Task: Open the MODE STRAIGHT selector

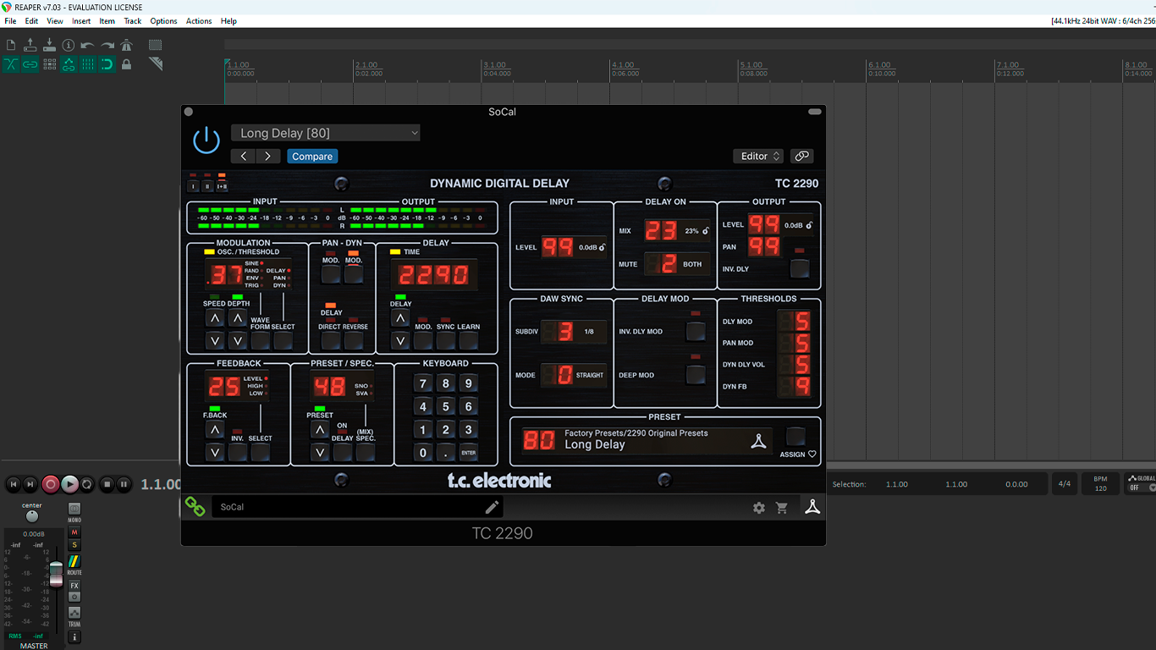Action: point(574,375)
